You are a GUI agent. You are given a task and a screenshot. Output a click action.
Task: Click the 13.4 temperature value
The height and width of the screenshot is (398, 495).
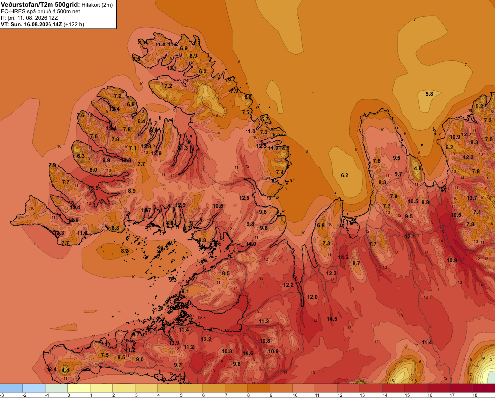pos(75,207)
